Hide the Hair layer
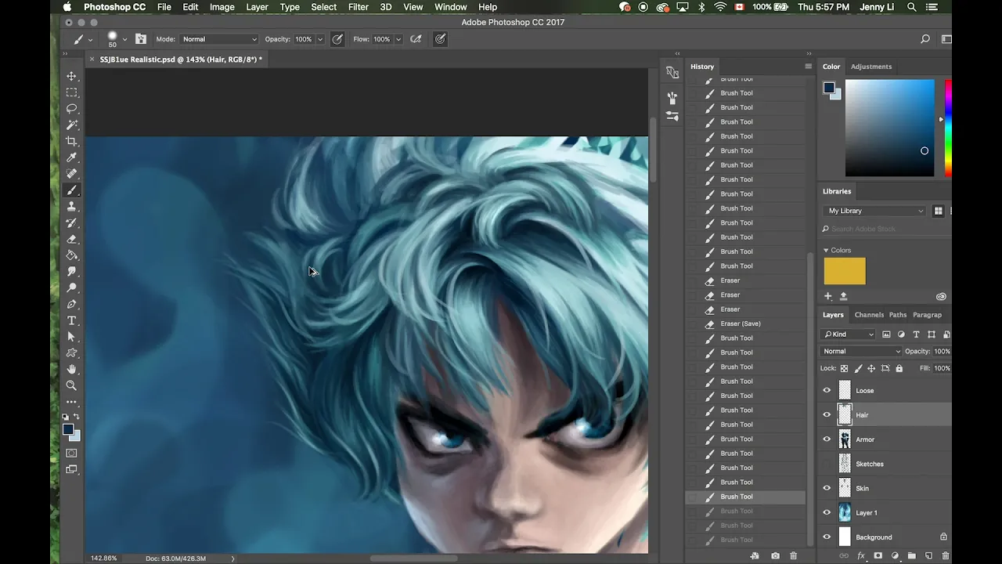The width and height of the screenshot is (1002, 564). pyautogui.click(x=827, y=414)
